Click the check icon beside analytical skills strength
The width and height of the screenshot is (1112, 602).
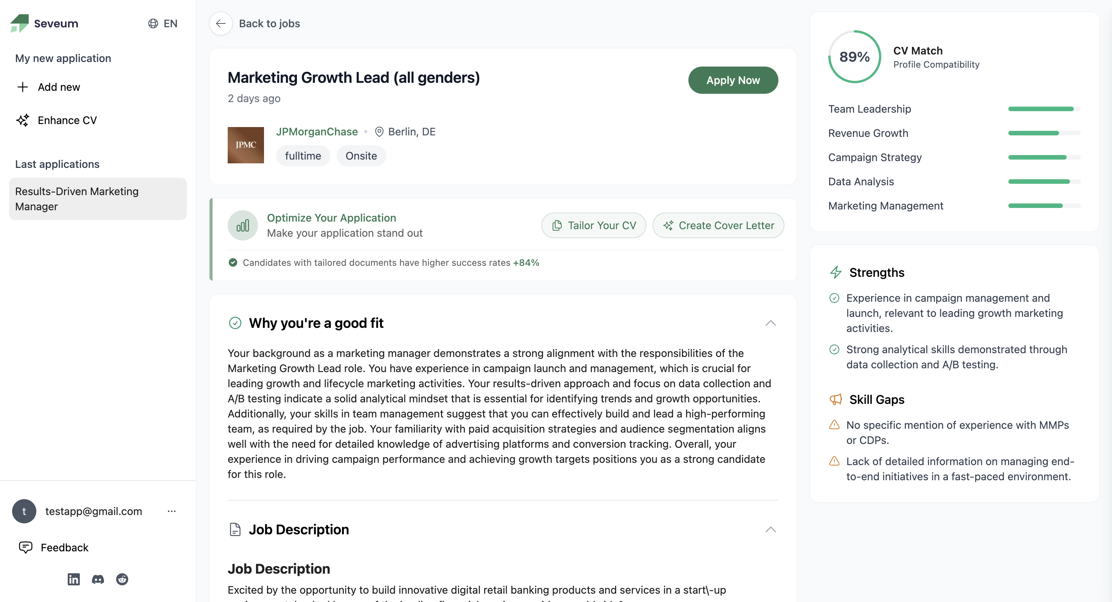pyautogui.click(x=834, y=349)
